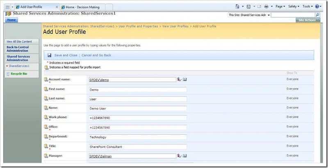Click the profile import icon beside Work phone

tap(46, 117)
